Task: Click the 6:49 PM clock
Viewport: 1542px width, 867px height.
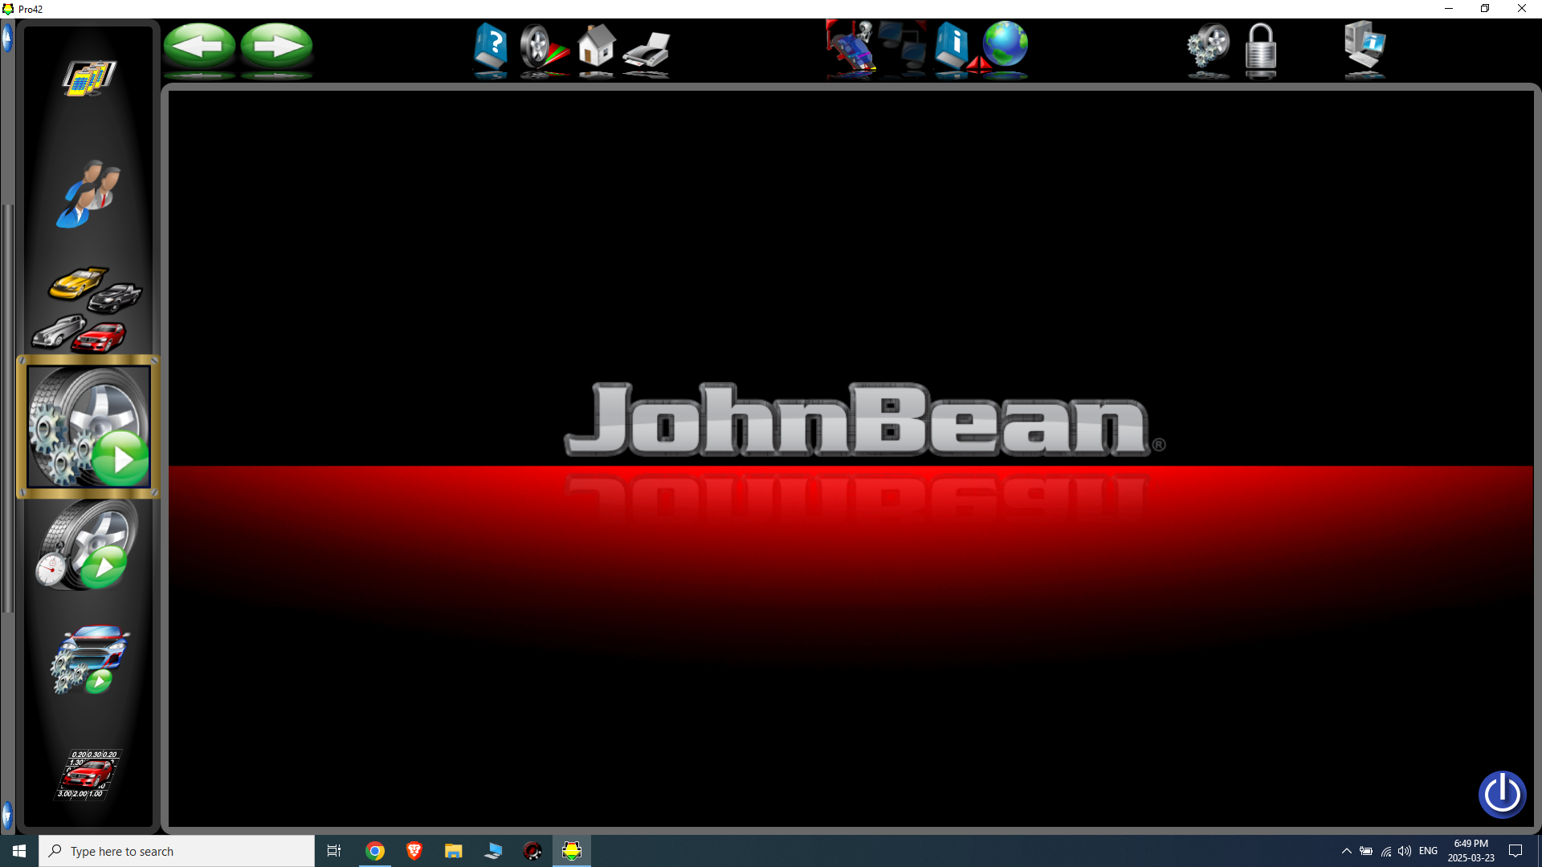Action: (1471, 844)
